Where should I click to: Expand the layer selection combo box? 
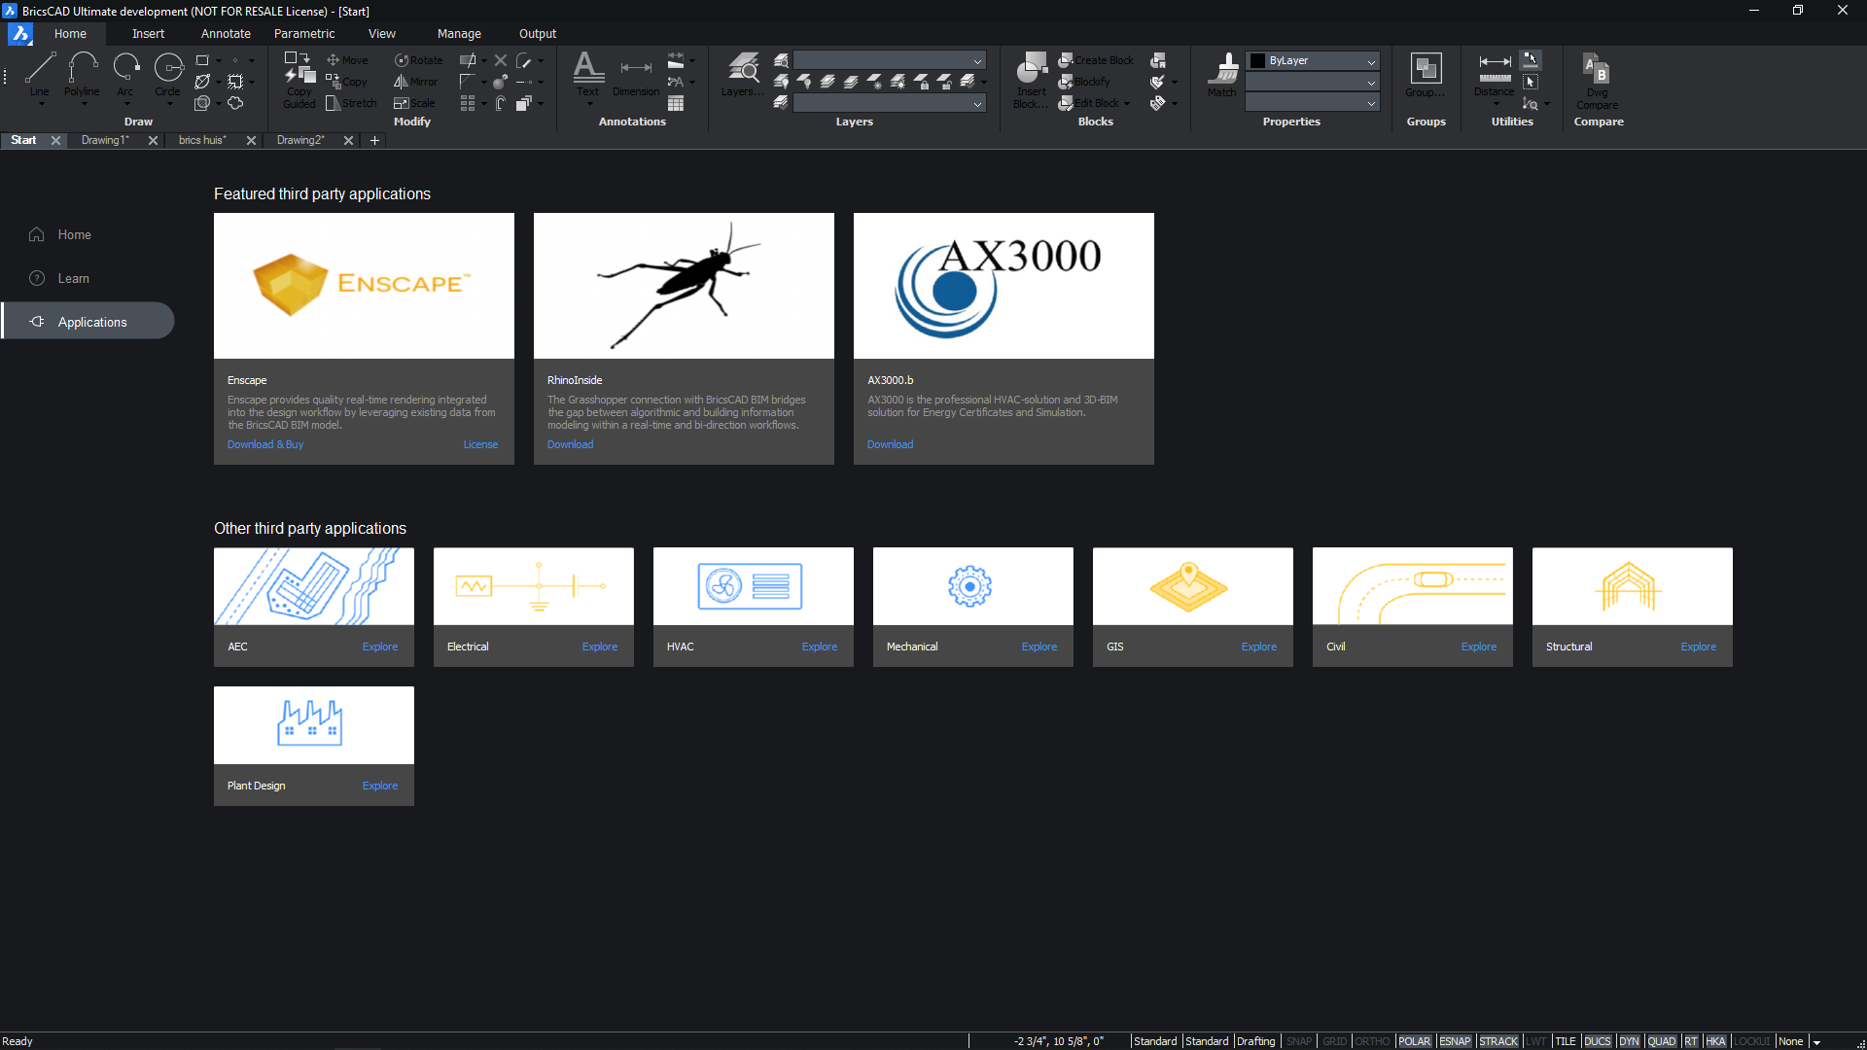977,61
